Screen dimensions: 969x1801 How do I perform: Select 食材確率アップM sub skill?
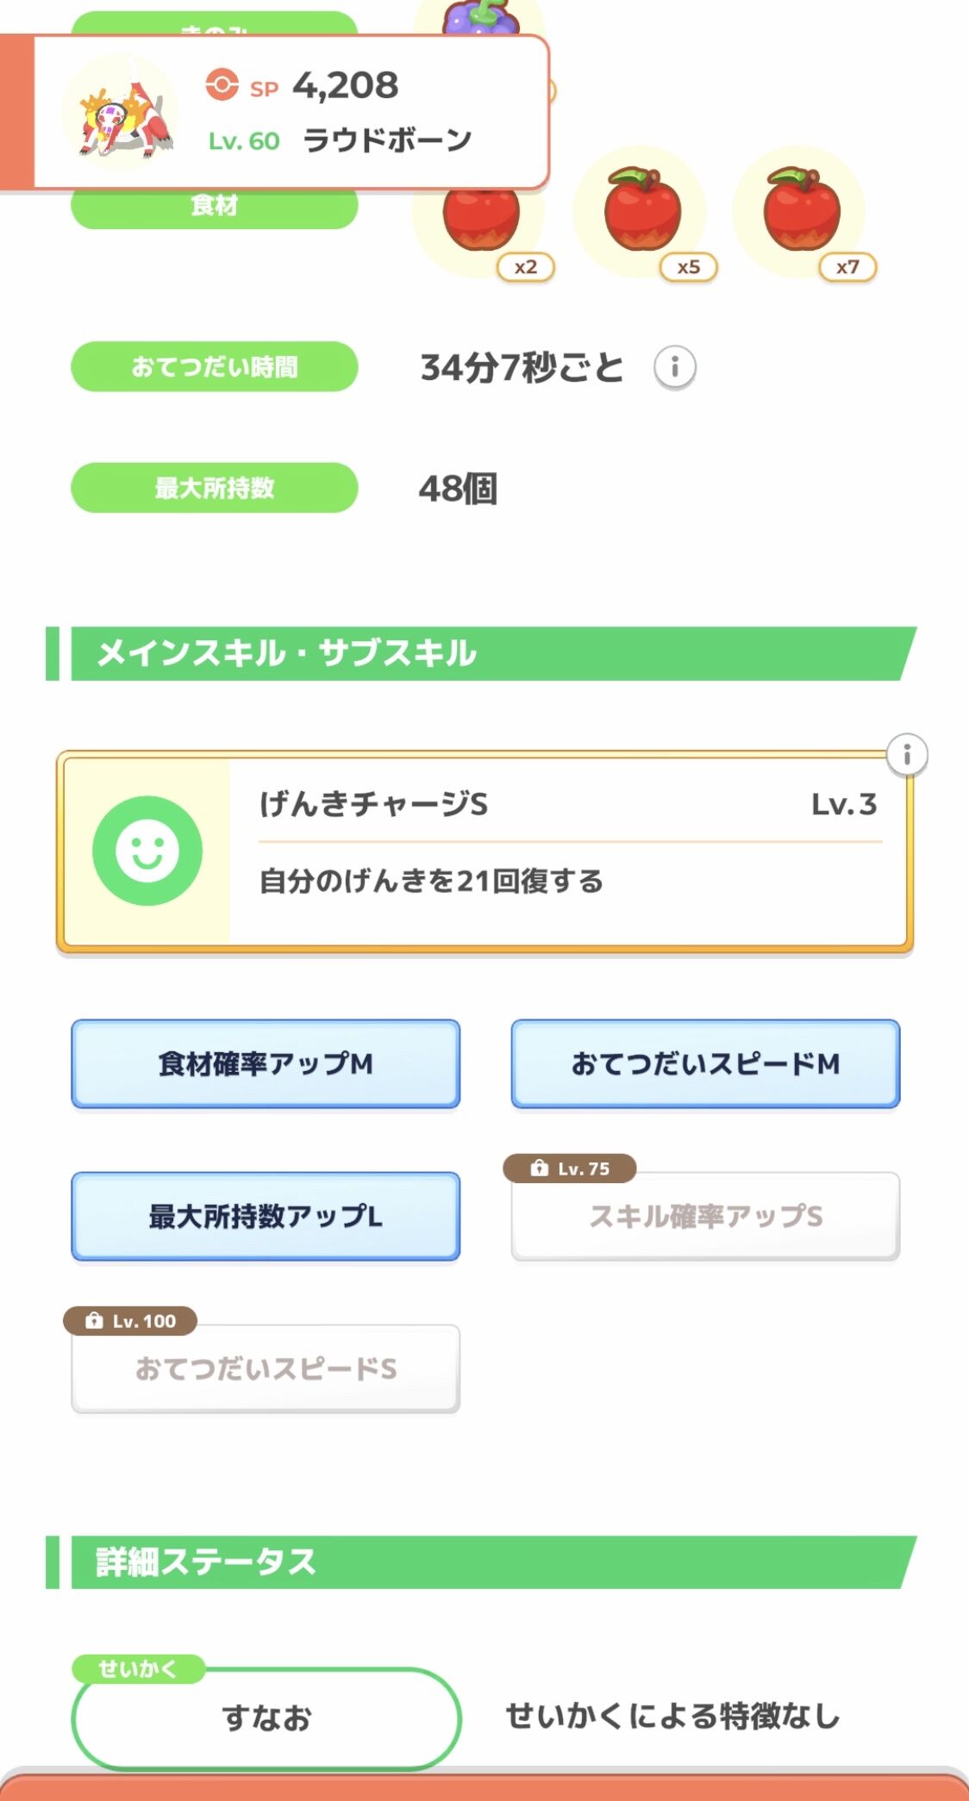(266, 1064)
